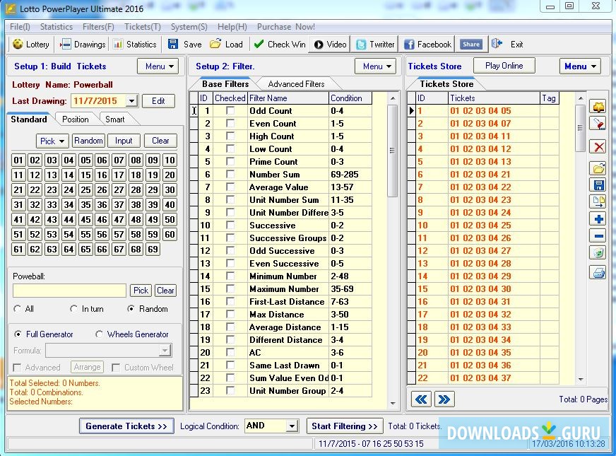Open the Pick dropdown button

click(x=52, y=141)
